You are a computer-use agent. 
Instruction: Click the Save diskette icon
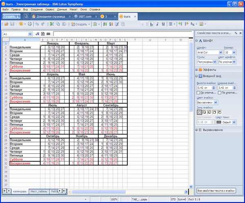pyautogui.click(x=12, y=24)
